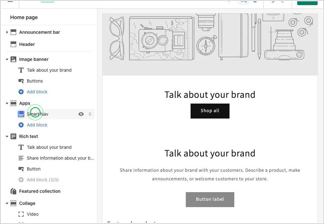Collapse the Apps section arrow
This screenshot has width=324, height=224.
pos(7,103)
